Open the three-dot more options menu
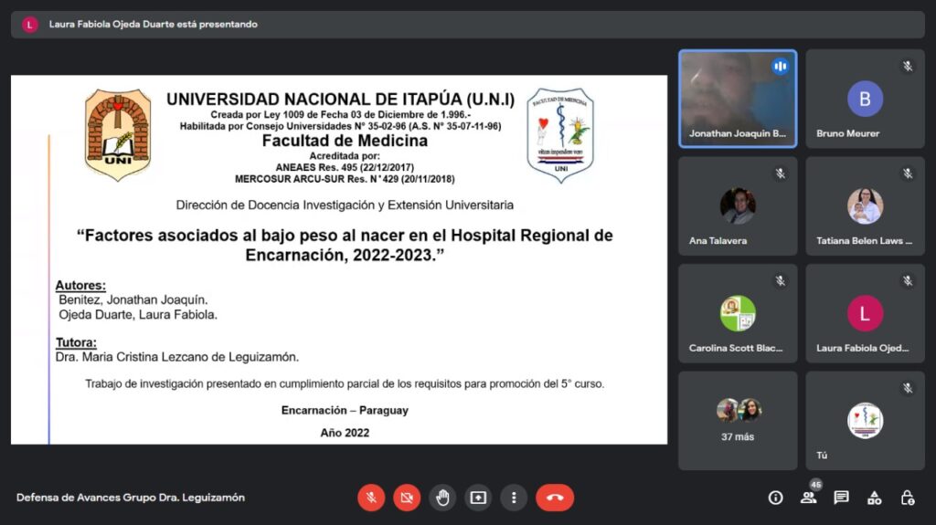This screenshot has height=525, width=936. point(514,498)
